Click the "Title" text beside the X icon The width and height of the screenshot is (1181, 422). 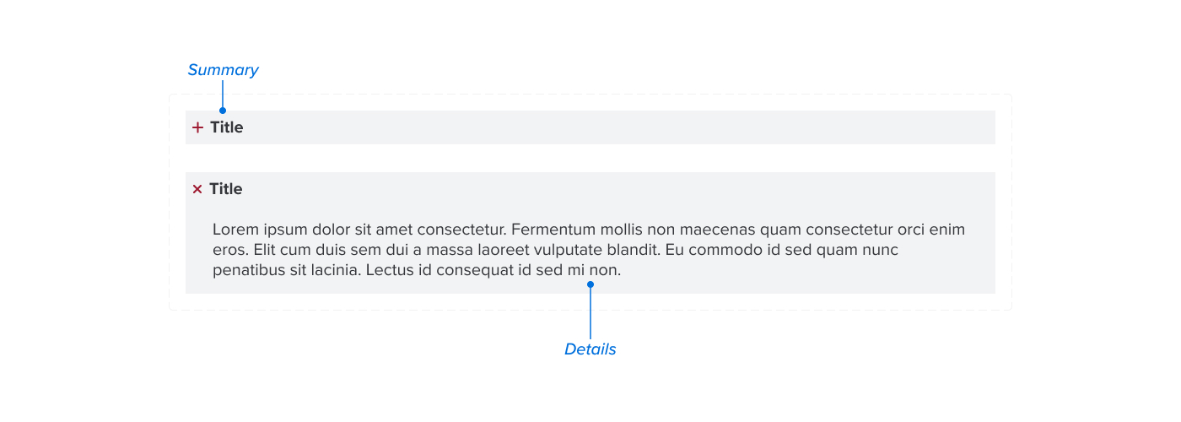pyautogui.click(x=226, y=189)
